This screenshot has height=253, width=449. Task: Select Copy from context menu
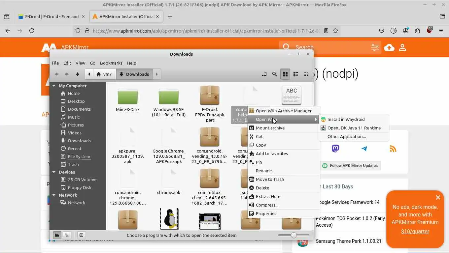click(284, 145)
